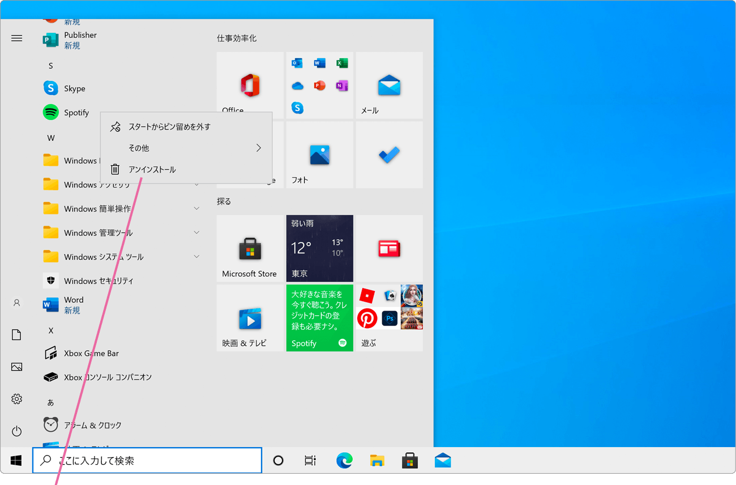Image resolution: width=736 pixels, height=485 pixels.
Task: Click the Power button in Start rail
Action: tap(16, 431)
